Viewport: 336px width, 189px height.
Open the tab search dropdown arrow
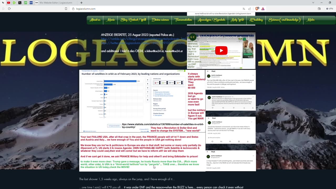click(313, 3)
